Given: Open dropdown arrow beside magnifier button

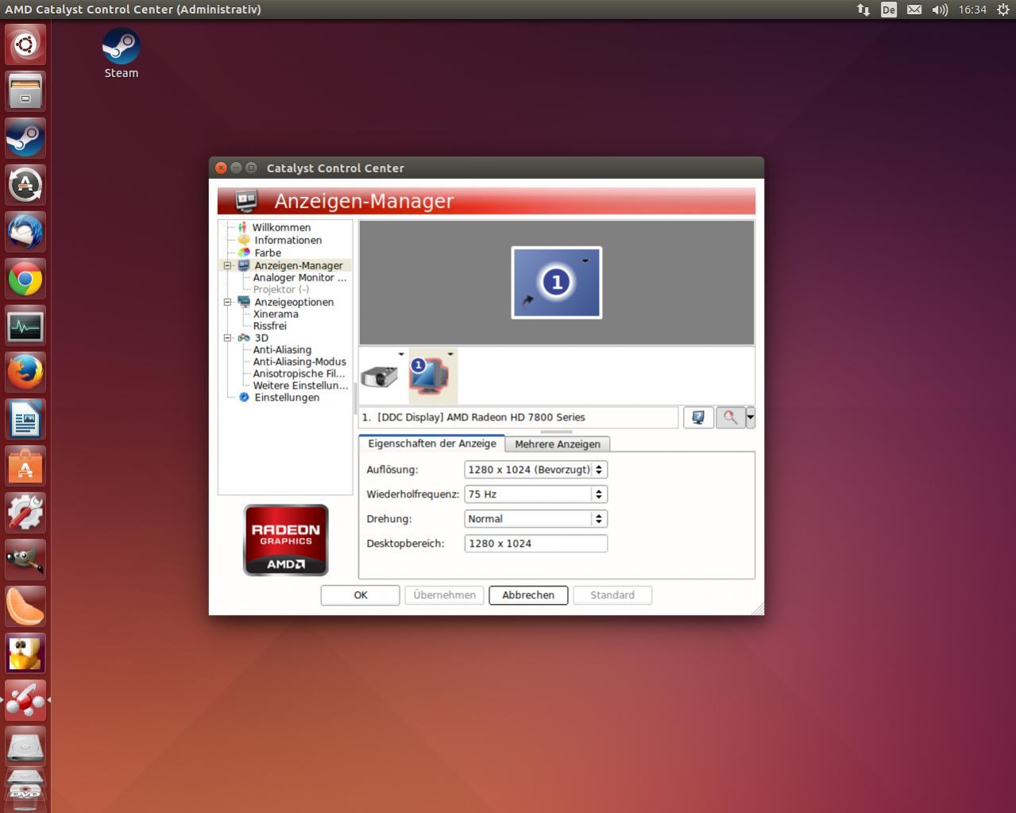Looking at the screenshot, I should 750,417.
